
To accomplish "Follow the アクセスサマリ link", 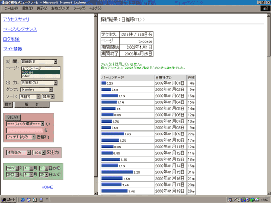I will point(16,19).
